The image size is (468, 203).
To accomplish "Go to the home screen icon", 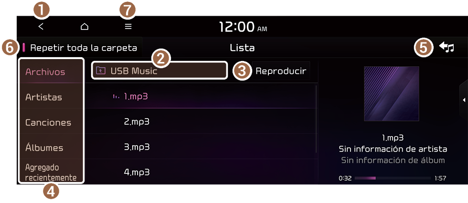I will 85,27.
